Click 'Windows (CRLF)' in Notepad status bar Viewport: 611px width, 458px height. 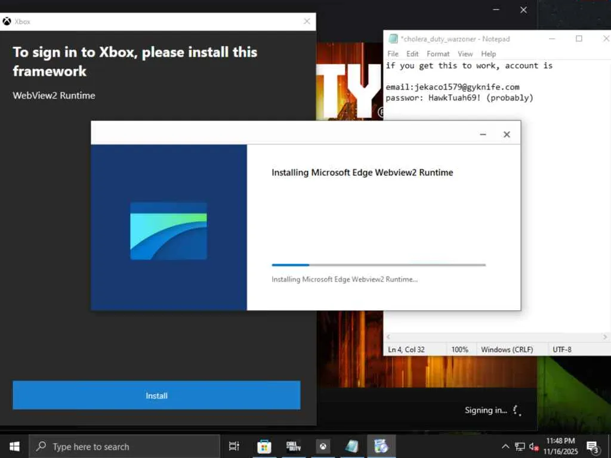pos(507,349)
